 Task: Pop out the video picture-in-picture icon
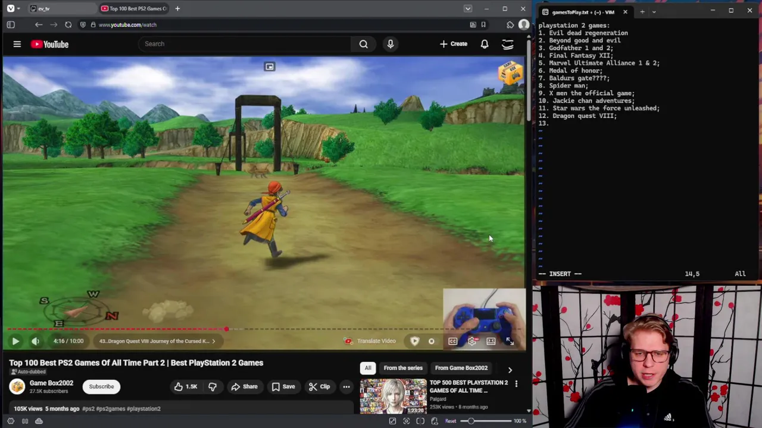(x=270, y=67)
